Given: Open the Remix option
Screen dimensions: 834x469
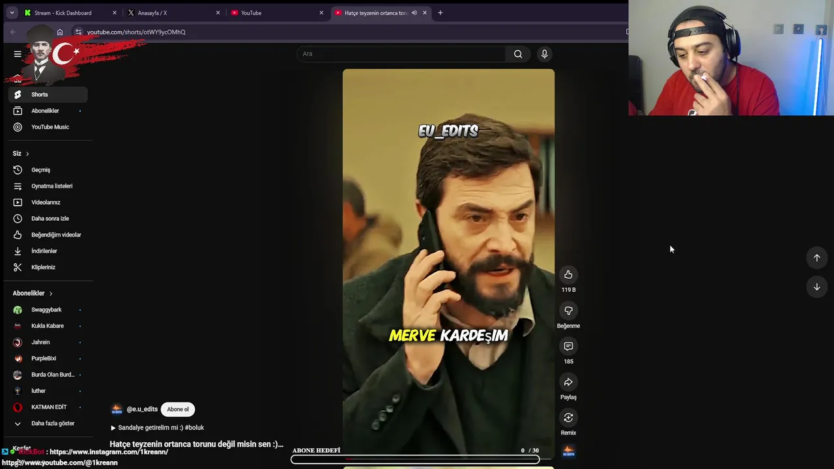Looking at the screenshot, I should click(x=568, y=418).
